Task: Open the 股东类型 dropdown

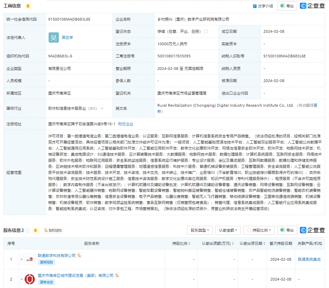Action: point(199,230)
